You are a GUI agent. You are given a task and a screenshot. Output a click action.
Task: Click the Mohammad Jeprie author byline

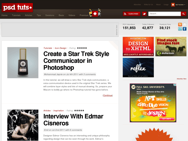pyautogui.click(x=70, y=75)
